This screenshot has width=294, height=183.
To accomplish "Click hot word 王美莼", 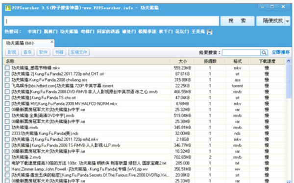I will [x=198, y=31].
